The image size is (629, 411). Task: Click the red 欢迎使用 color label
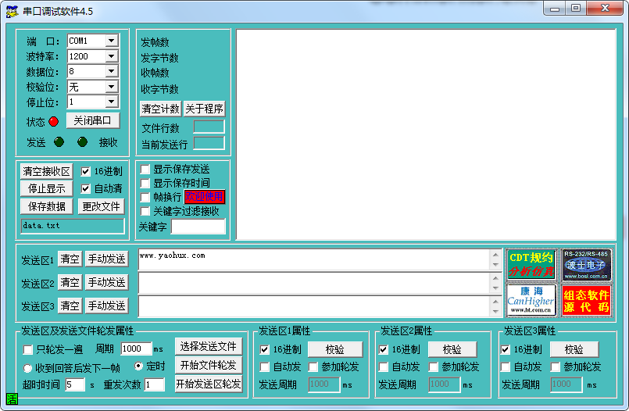tap(204, 197)
